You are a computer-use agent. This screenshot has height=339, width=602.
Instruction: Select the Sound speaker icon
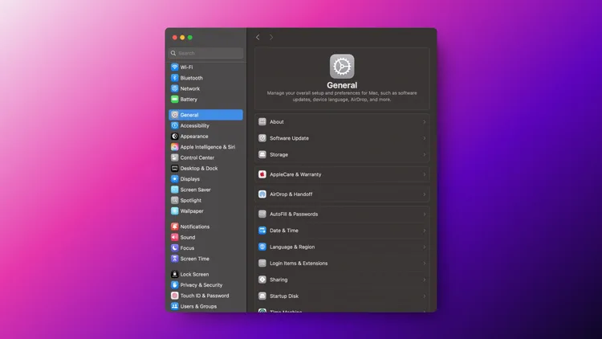point(175,238)
